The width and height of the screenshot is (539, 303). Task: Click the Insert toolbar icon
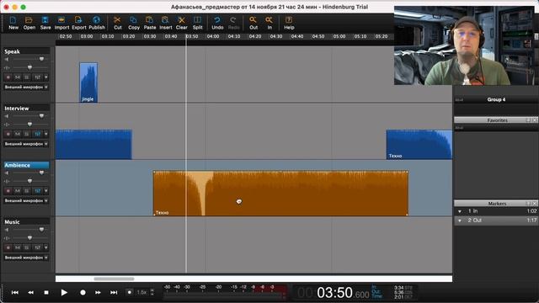[165, 23]
